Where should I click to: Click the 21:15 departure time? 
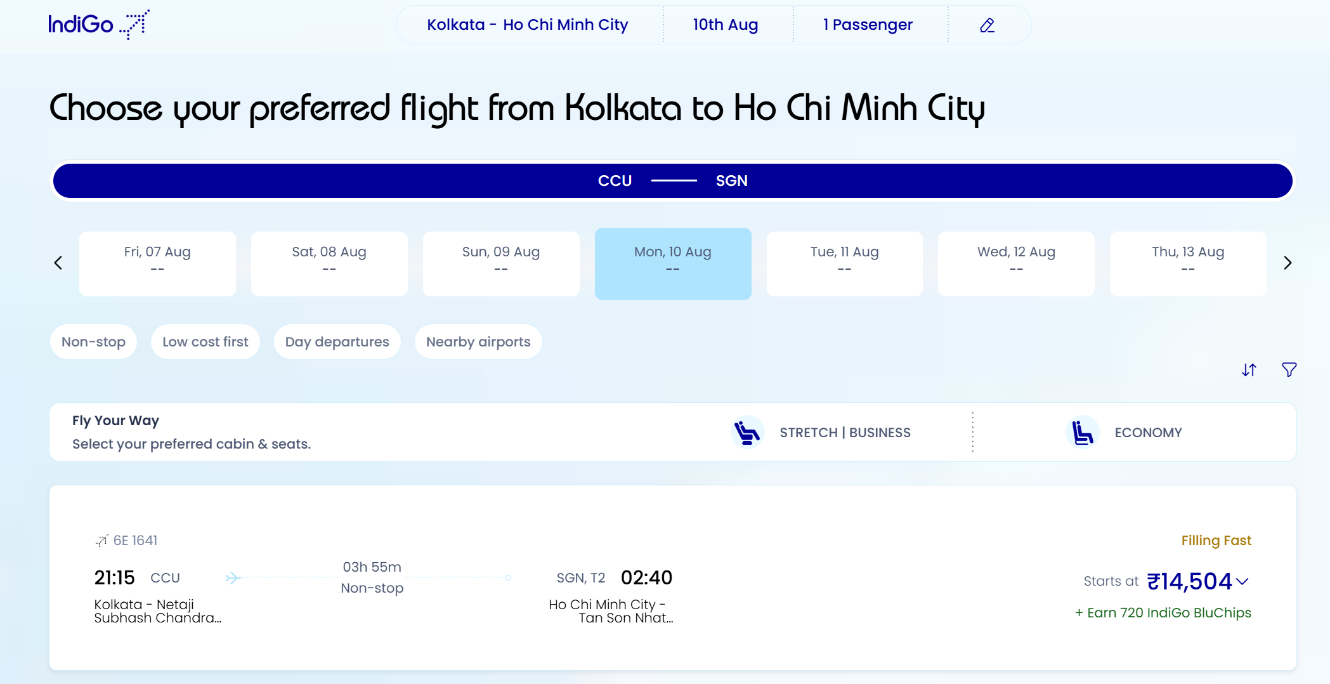115,577
